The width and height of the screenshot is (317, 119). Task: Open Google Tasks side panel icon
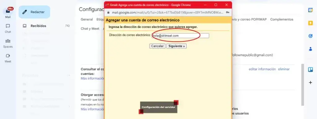pyautogui.click(x=310, y=36)
